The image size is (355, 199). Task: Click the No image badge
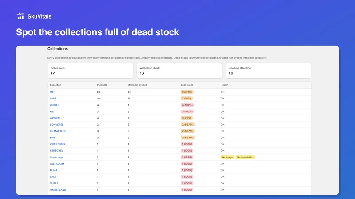coord(227,157)
